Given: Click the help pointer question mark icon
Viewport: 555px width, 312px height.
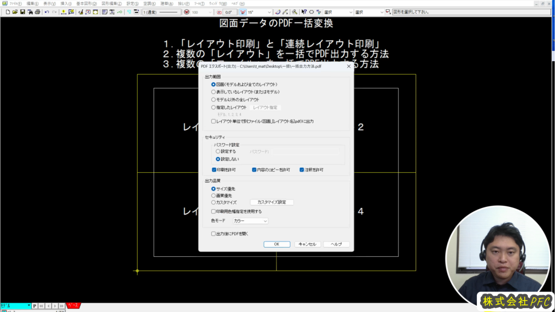Looking at the screenshot, I should (304, 12).
